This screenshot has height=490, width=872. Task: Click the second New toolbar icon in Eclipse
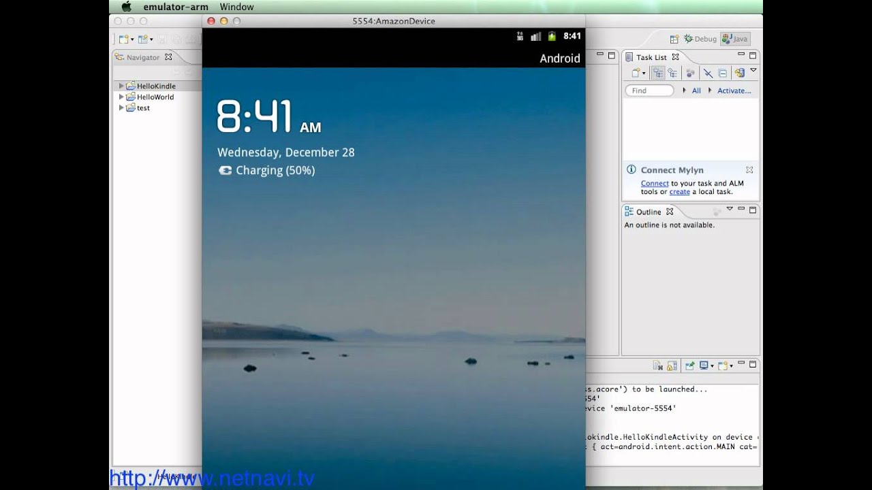pyautogui.click(x=142, y=39)
